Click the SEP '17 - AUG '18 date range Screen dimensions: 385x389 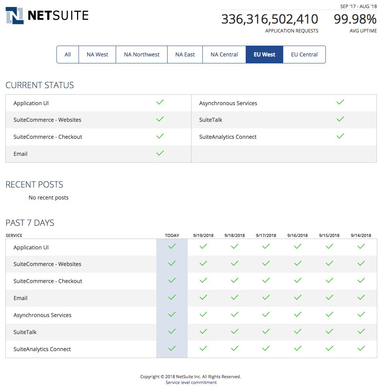358,7
